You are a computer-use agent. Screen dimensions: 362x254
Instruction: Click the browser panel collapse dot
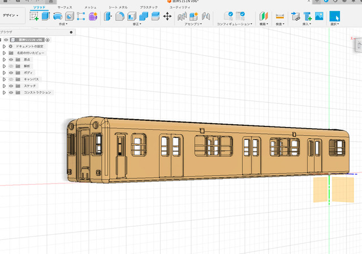tap(71, 32)
